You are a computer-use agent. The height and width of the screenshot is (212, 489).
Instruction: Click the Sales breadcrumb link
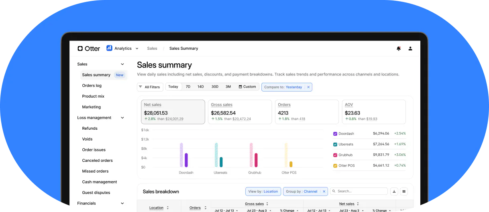click(x=152, y=48)
